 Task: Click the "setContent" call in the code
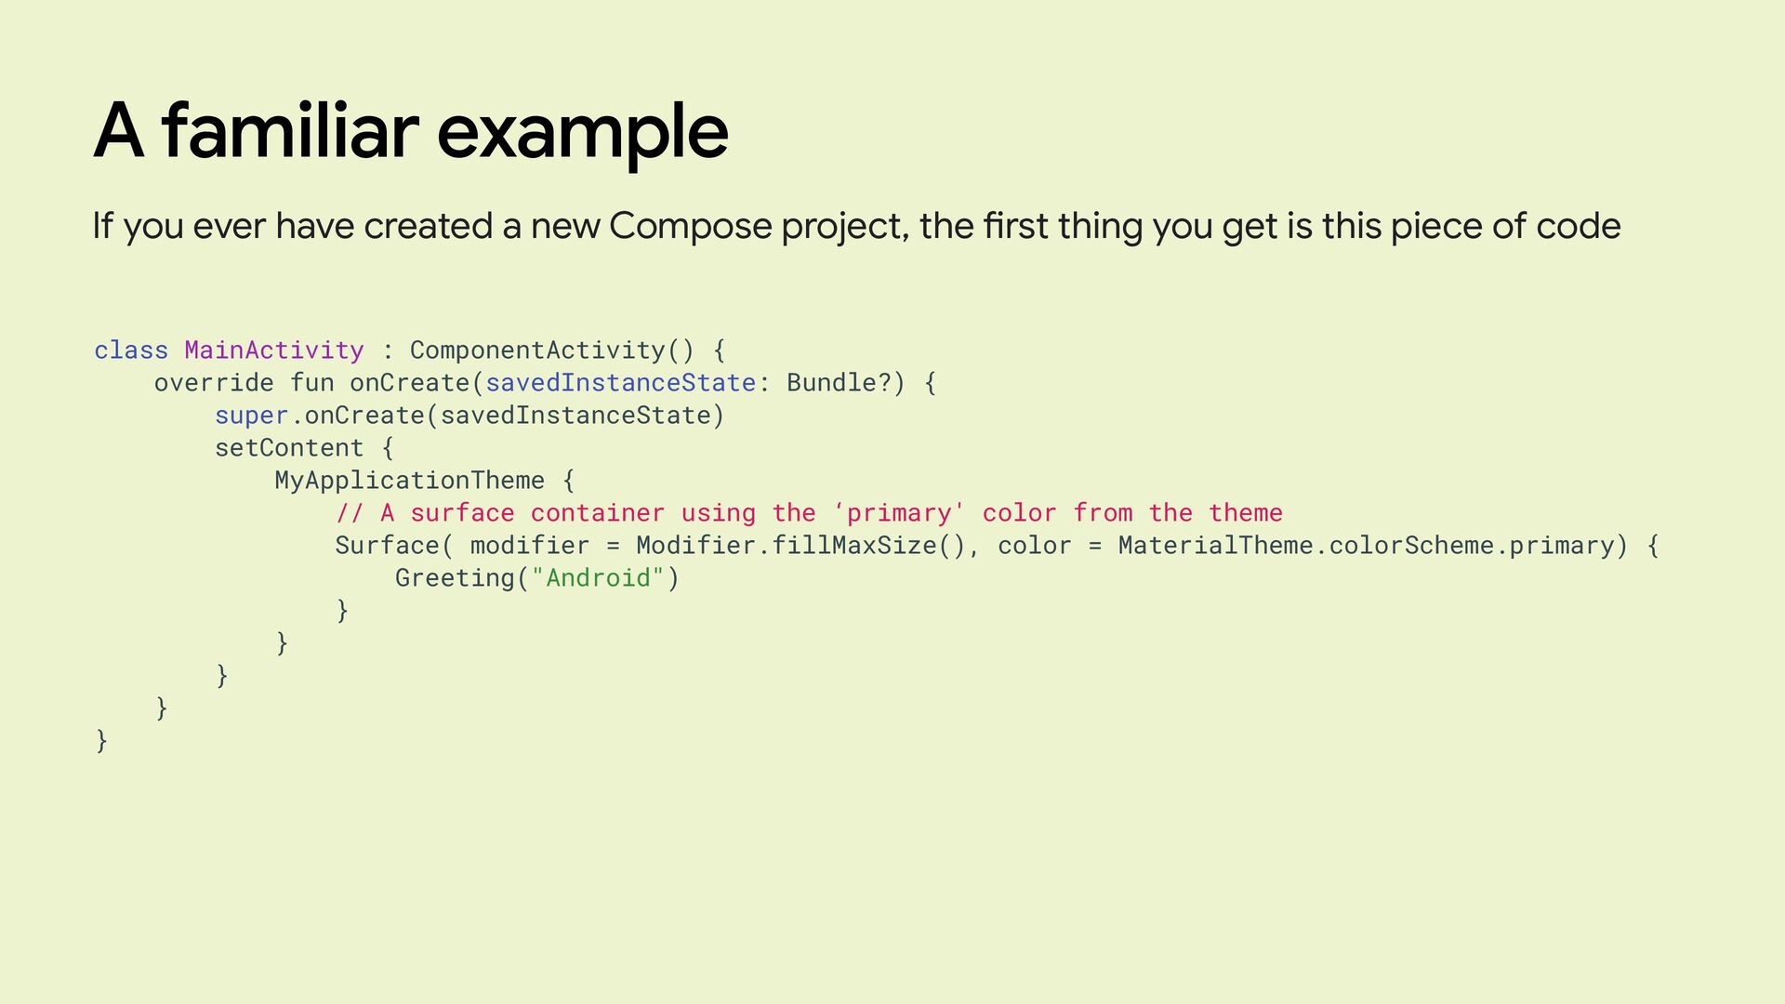click(x=289, y=448)
